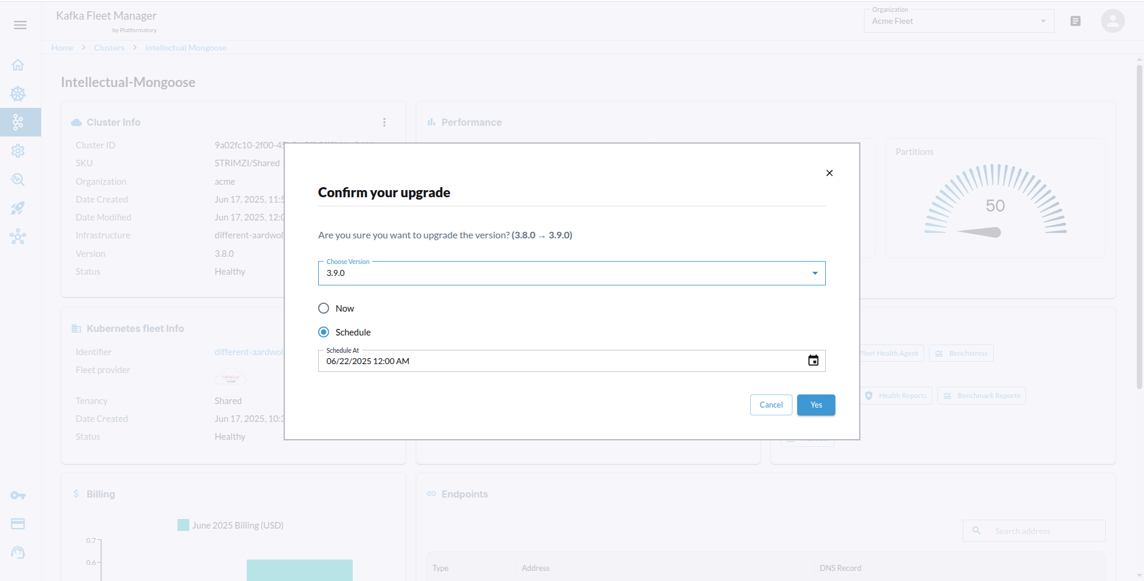Close the Confirm your upgrade dialog

829,173
